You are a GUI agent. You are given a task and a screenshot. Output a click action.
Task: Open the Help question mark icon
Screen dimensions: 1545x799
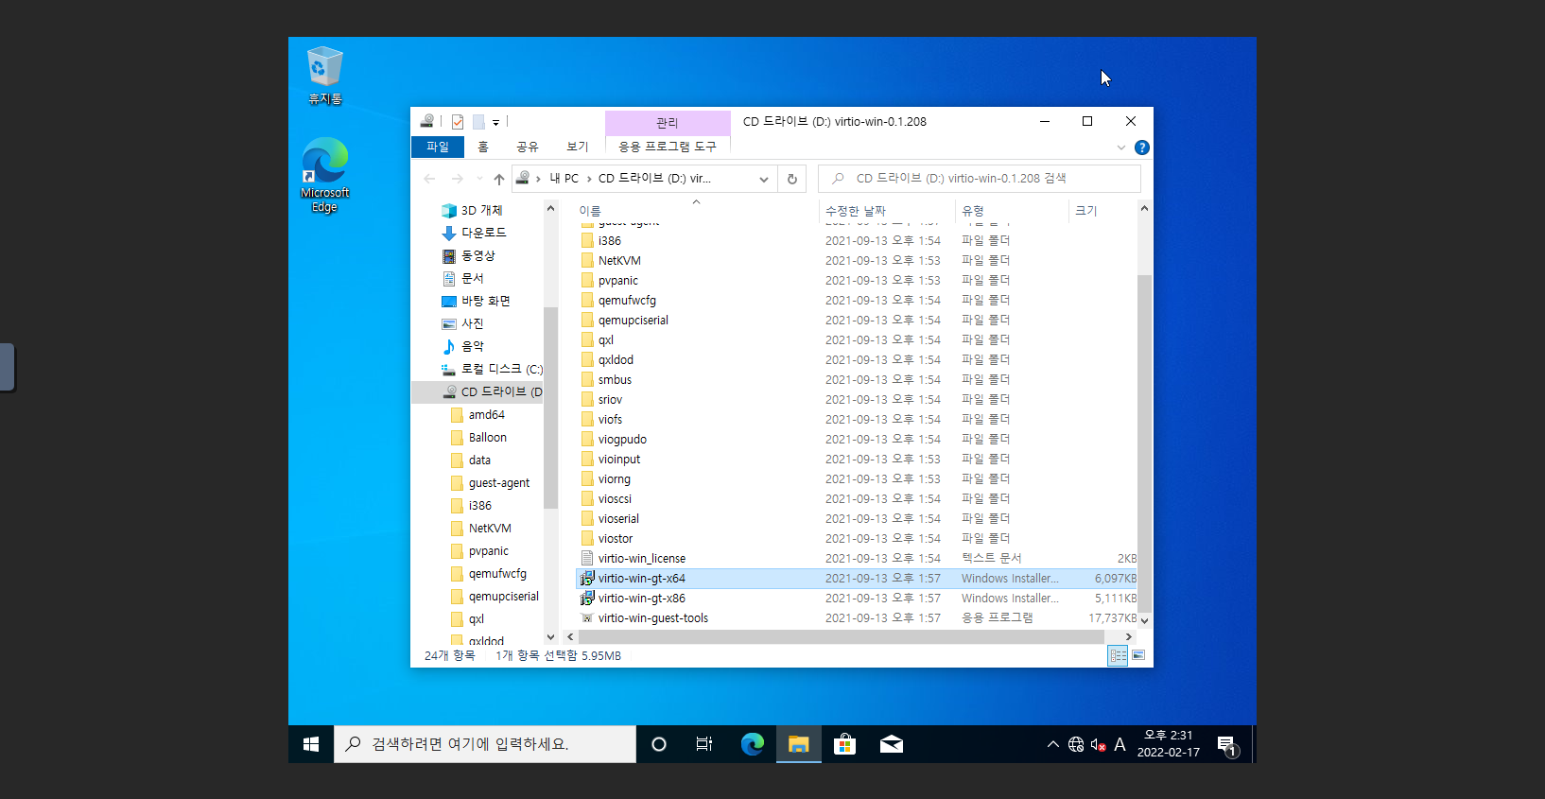pos(1141,148)
